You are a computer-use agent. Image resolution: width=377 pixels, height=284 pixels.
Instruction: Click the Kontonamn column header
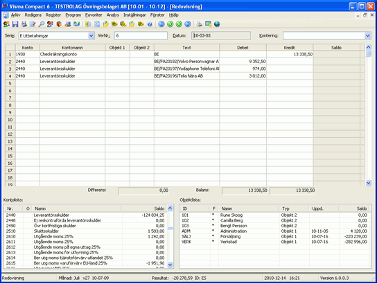click(x=72, y=48)
